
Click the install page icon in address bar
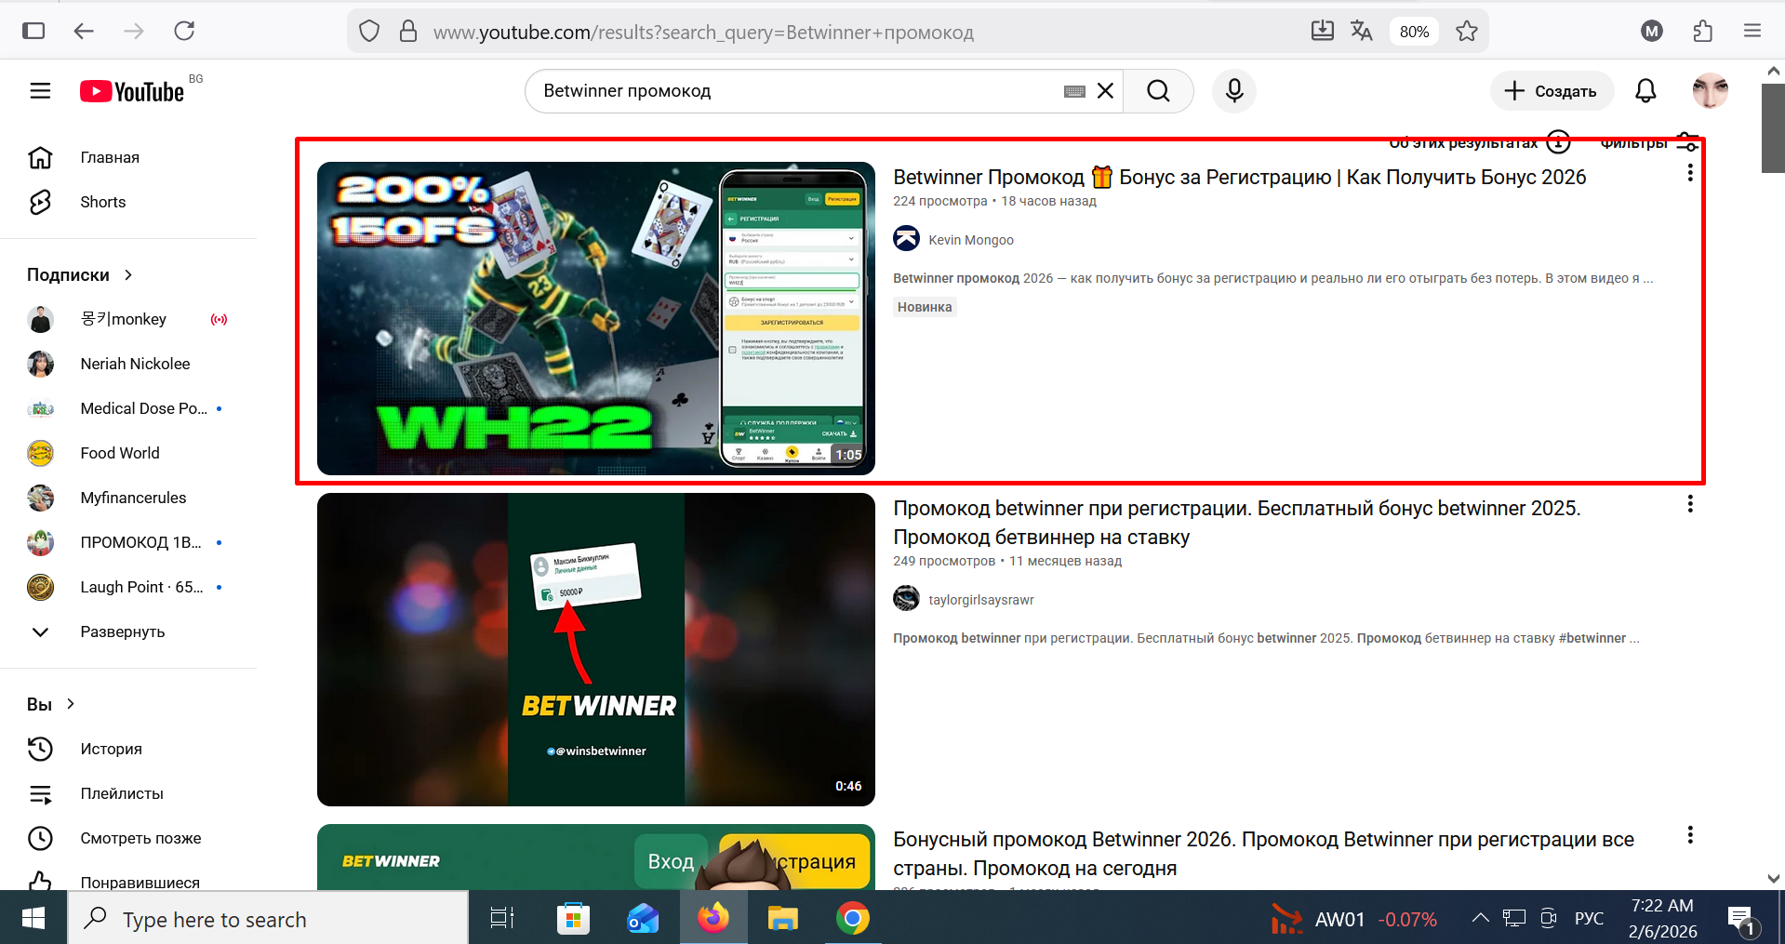click(1322, 32)
